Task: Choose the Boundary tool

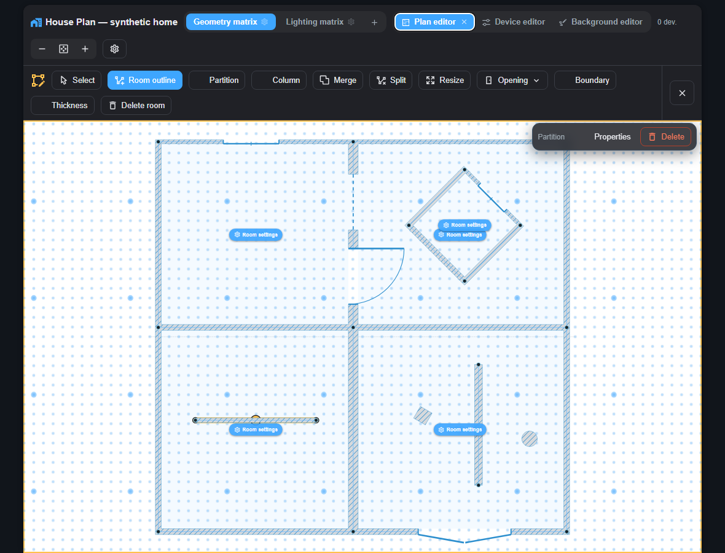Action: click(585, 80)
